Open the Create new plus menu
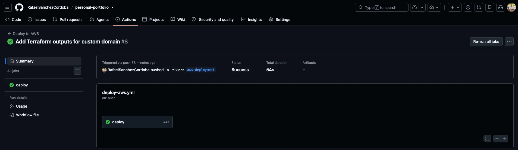The height and width of the screenshot is (150, 518). click(x=455, y=7)
